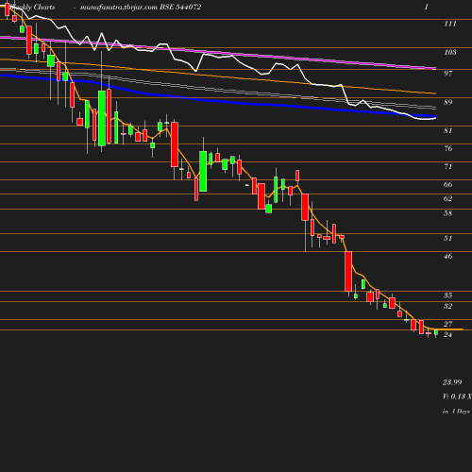This screenshot has width=472, height=472.
Task: Select the 66 price axis label
Action: (448, 184)
